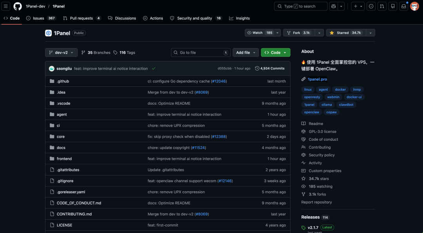Viewport: 423px width, 233px height.
Task: Focus the Type / to search field
Action: 301,6
